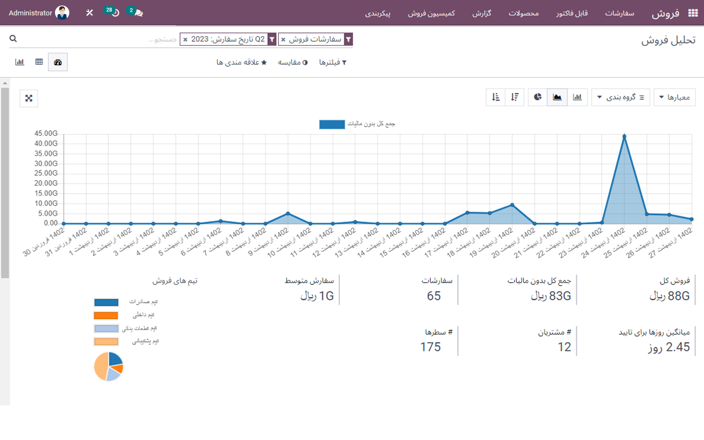
Task: Sort values in ascending order
Action: point(494,97)
